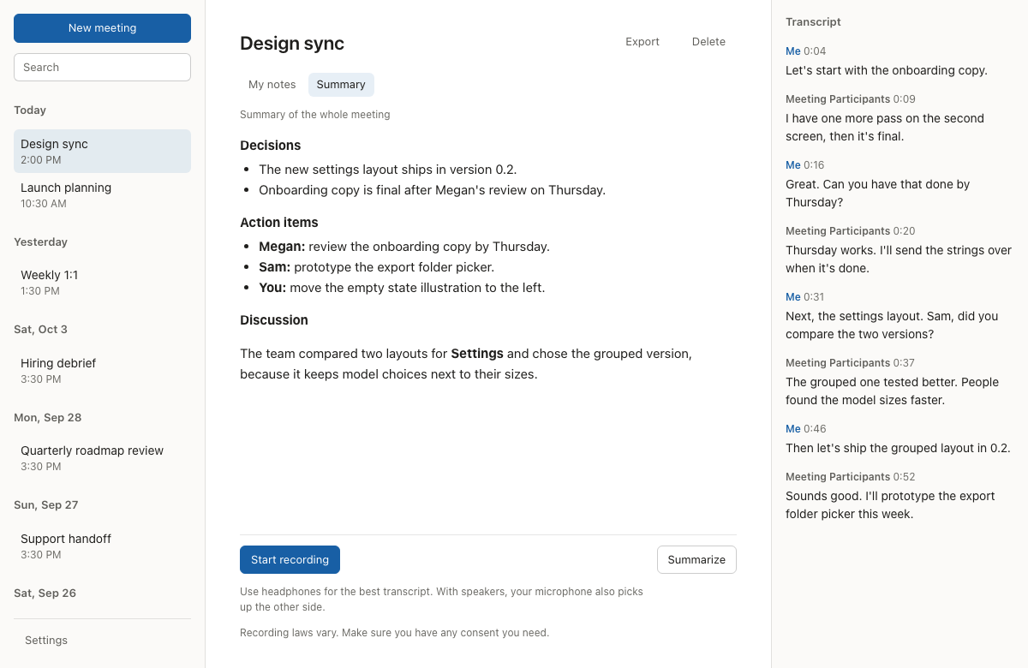Click the transcript timestamp 0:46
This screenshot has height=668, width=1028.
coord(815,429)
